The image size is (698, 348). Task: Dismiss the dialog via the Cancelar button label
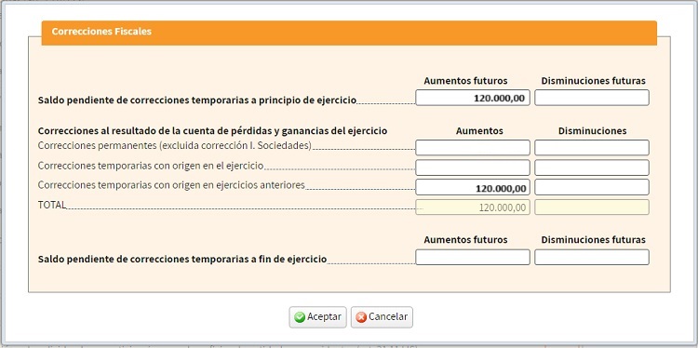click(388, 317)
